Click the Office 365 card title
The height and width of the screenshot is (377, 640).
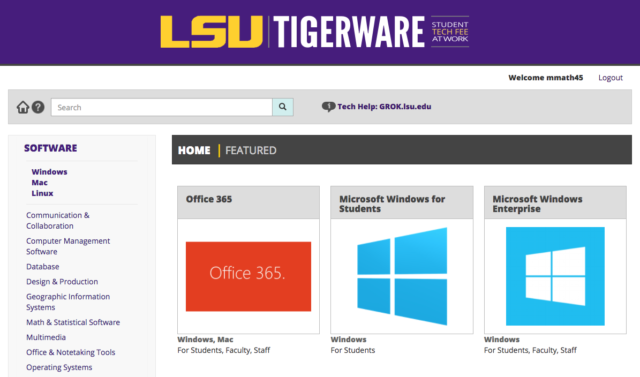209,199
